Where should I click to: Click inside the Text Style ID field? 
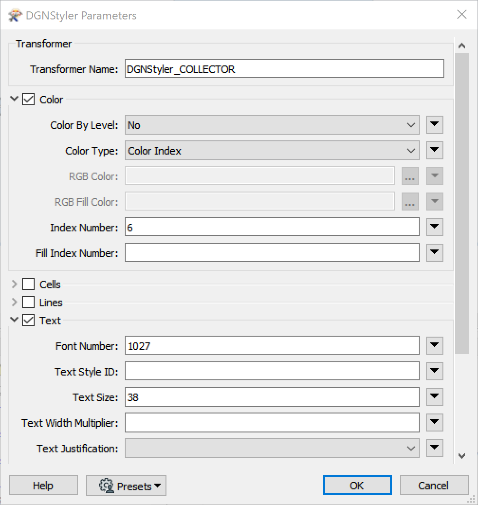[272, 371]
